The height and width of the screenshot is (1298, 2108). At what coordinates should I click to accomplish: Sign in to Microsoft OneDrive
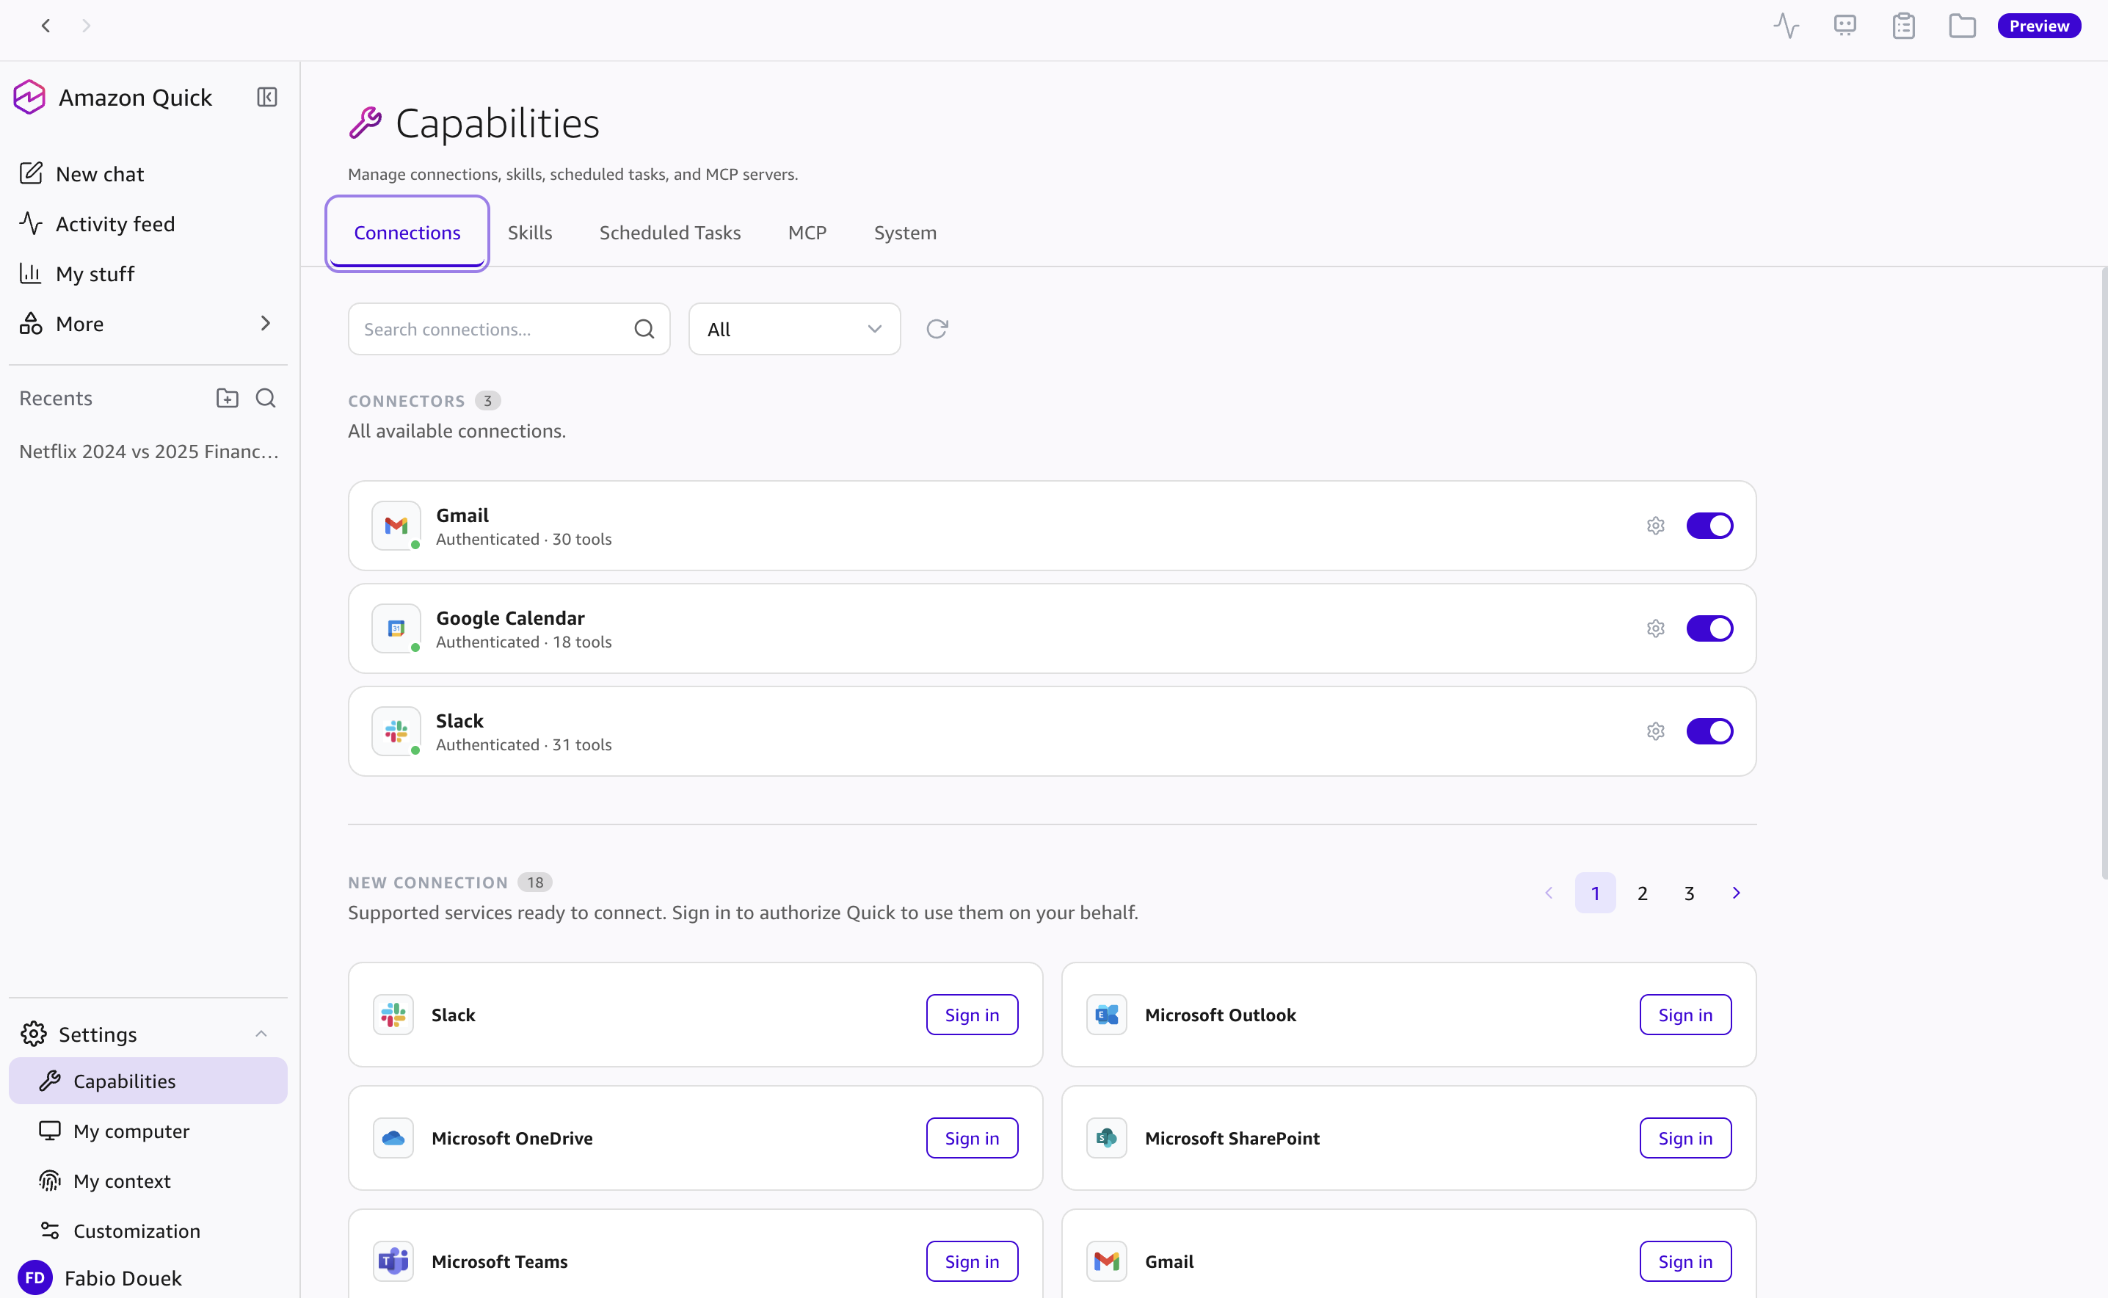coord(972,1137)
